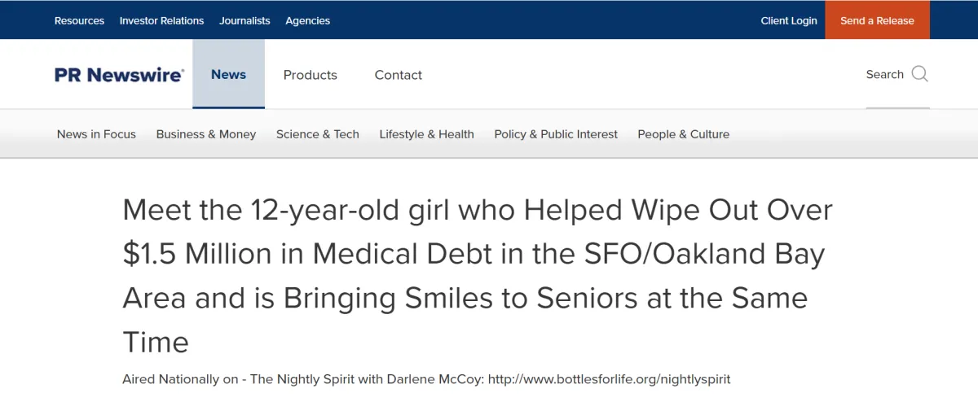Expand News in Focus category
This screenshot has height=415, width=978.
96,134
